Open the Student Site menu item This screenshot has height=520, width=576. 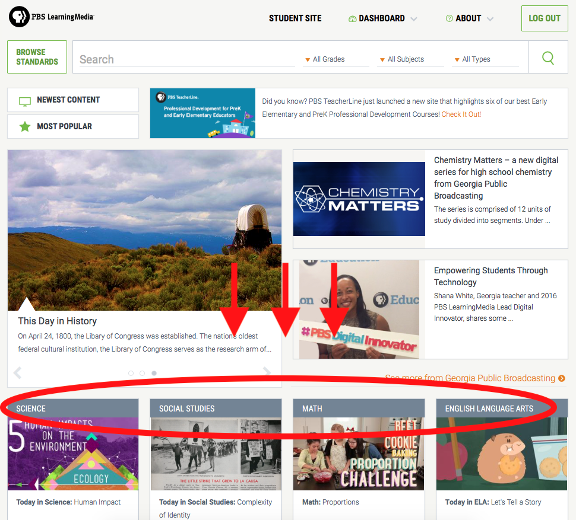click(x=295, y=18)
